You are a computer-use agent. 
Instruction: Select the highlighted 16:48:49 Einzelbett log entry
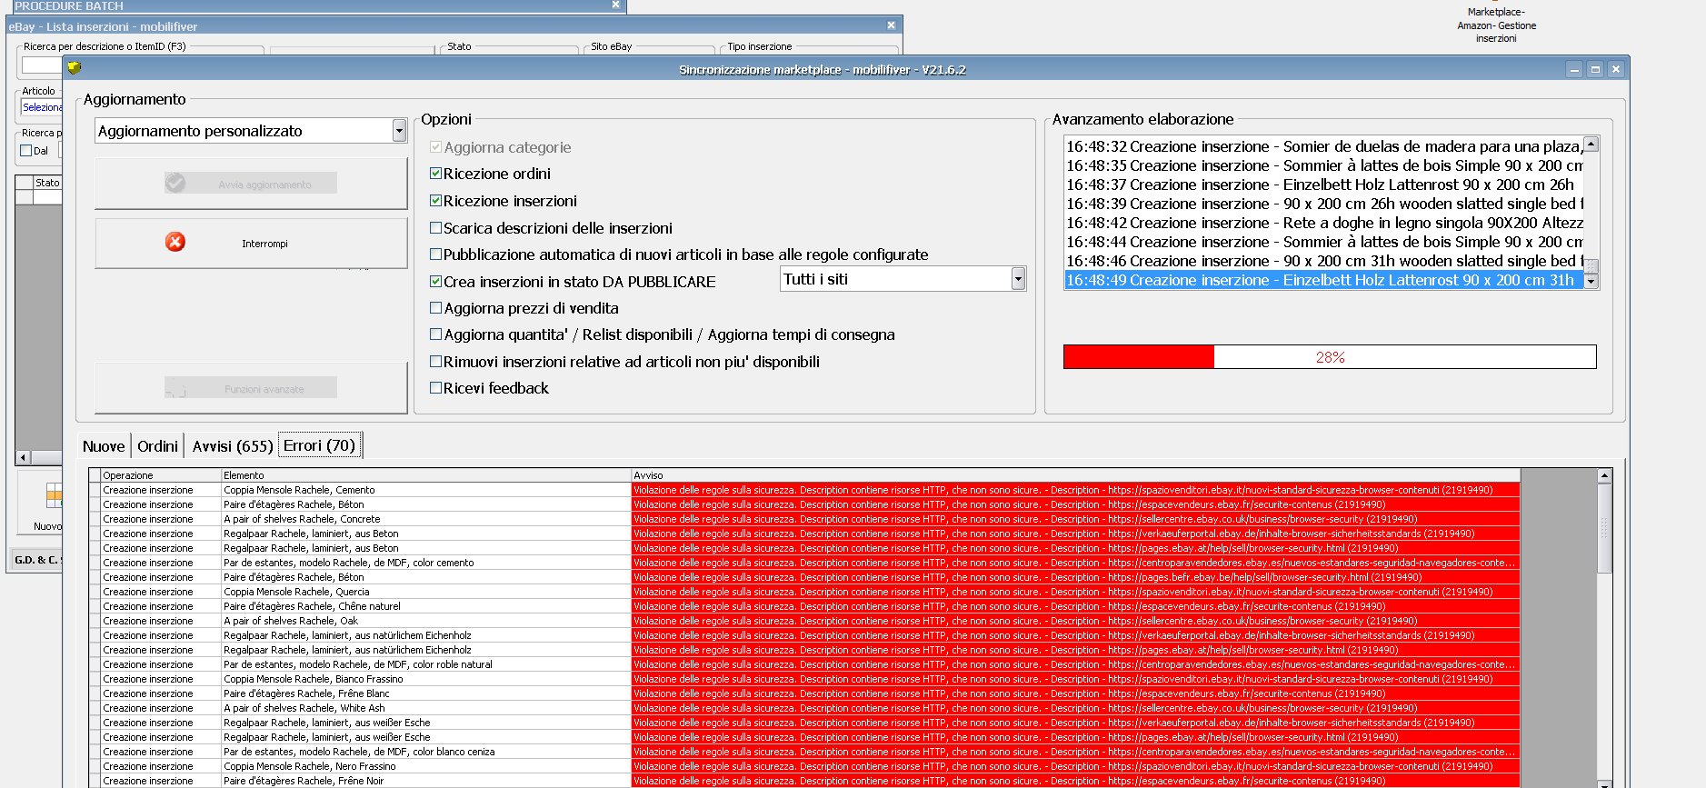(1324, 280)
